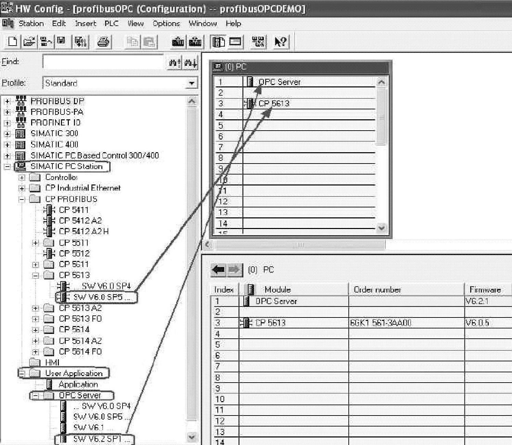Viewport: 512px width, 445px height.
Task: Open the Profile dropdown list
Action: click(192, 83)
